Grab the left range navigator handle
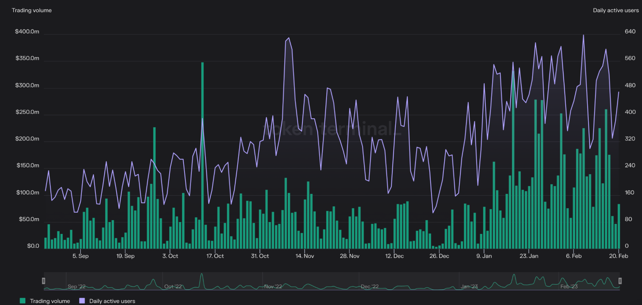The height and width of the screenshot is (305, 642). pyautogui.click(x=44, y=281)
